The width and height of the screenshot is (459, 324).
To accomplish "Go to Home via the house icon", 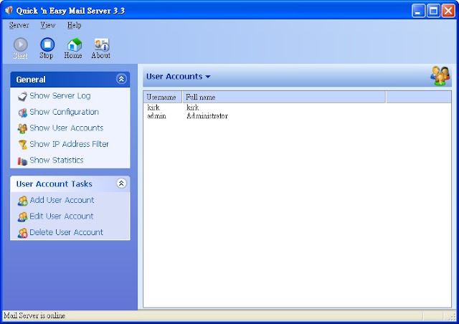I will [73, 48].
